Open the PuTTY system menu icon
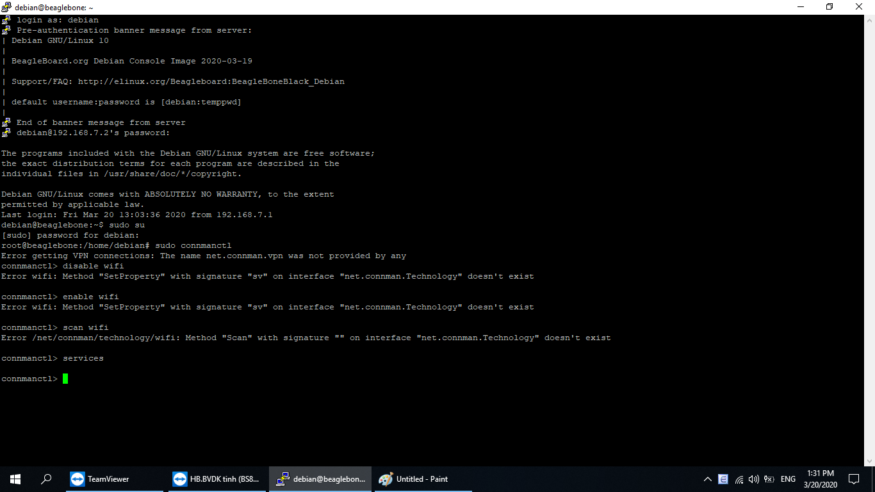 (6, 7)
